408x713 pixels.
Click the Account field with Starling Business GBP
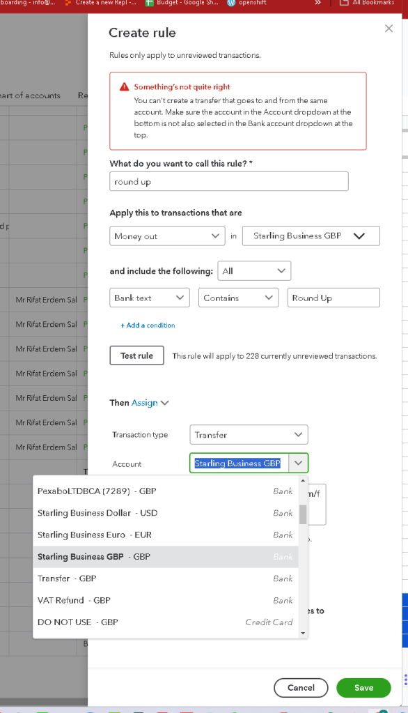click(239, 463)
